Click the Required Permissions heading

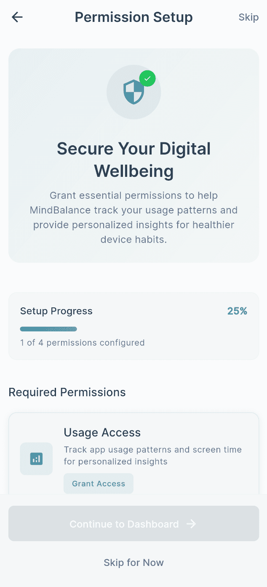[67, 392]
